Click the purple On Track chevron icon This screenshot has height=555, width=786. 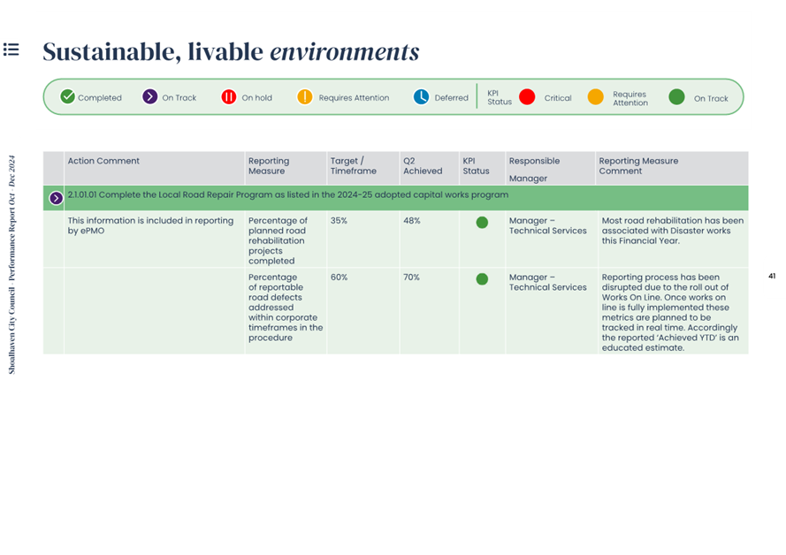tap(150, 97)
